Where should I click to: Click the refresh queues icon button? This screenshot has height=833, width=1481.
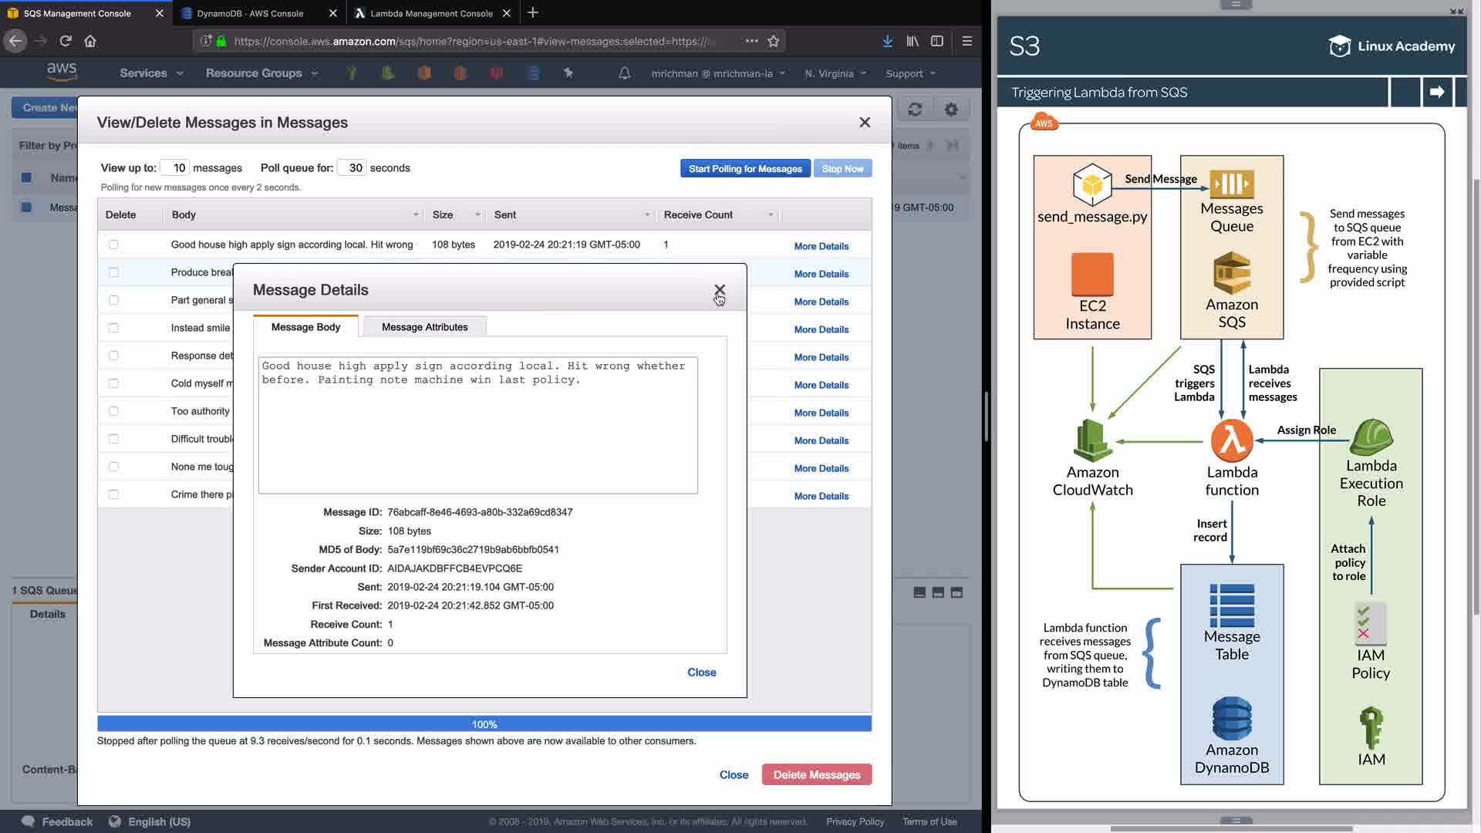[915, 110]
